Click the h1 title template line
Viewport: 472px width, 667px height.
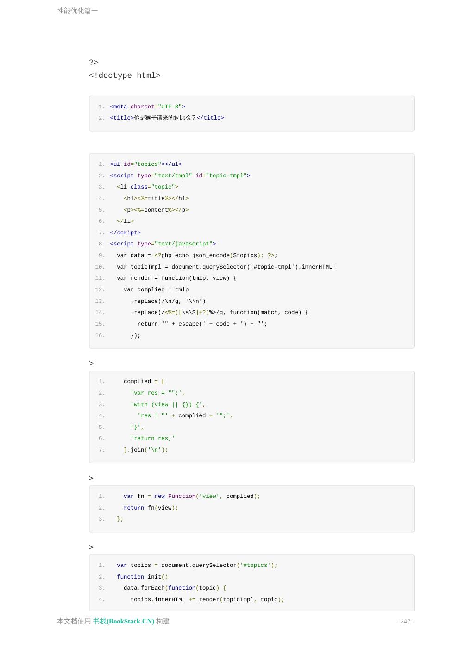tap(156, 198)
